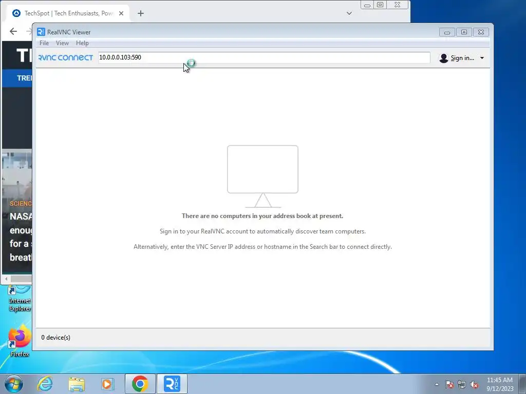Open Windows Media Player from the taskbar
The height and width of the screenshot is (394, 526).
tap(108, 384)
